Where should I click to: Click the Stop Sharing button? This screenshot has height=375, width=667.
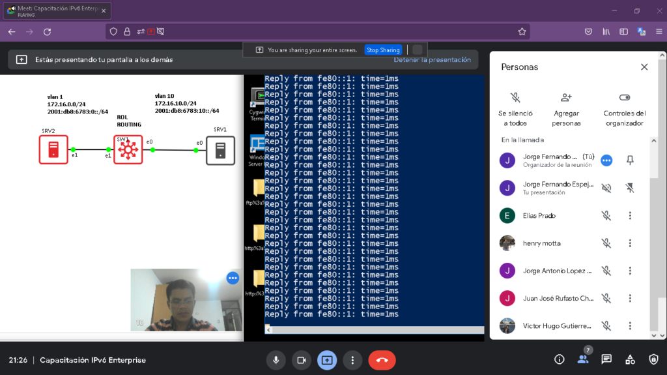coord(383,50)
